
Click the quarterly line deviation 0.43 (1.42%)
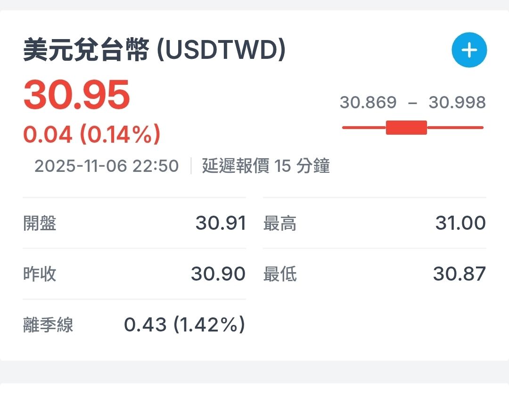click(184, 324)
